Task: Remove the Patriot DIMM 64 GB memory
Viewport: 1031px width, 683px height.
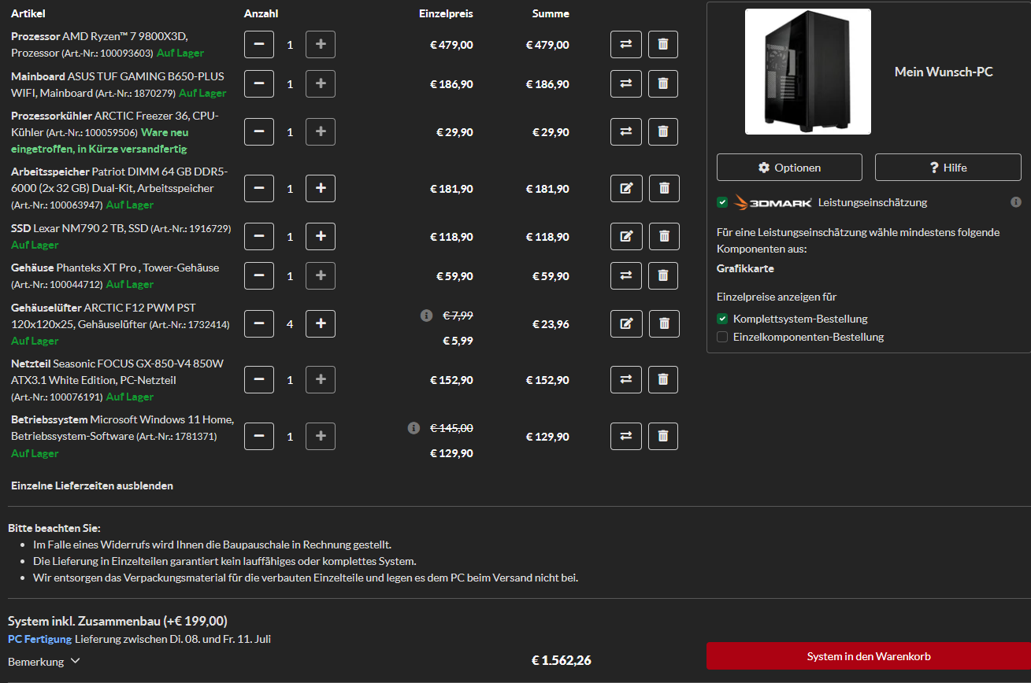Action: [x=663, y=189]
